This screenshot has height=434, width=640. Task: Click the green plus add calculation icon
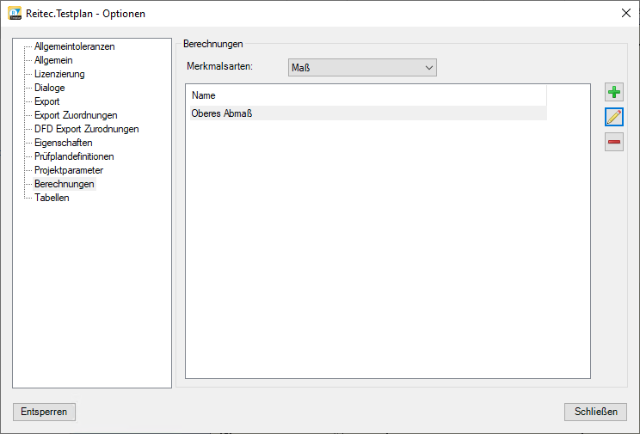point(613,93)
